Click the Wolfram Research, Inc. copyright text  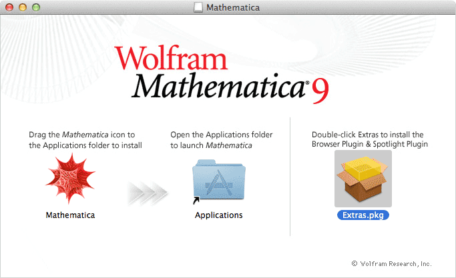(391, 264)
